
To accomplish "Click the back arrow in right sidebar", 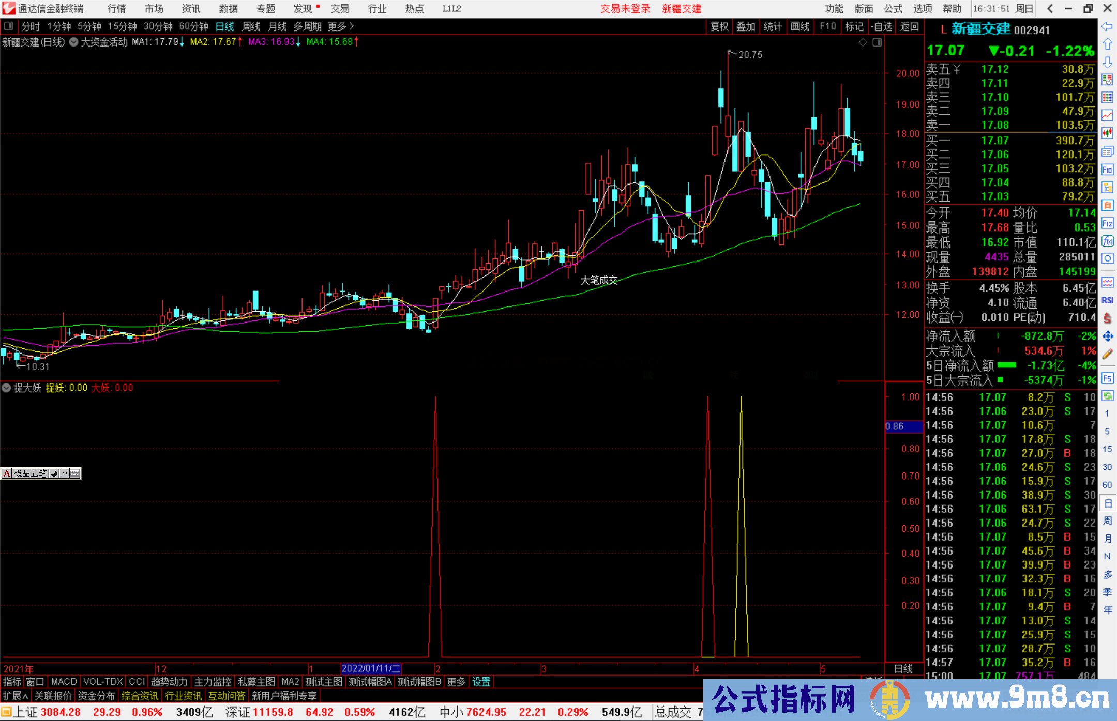I will pos(1107,26).
